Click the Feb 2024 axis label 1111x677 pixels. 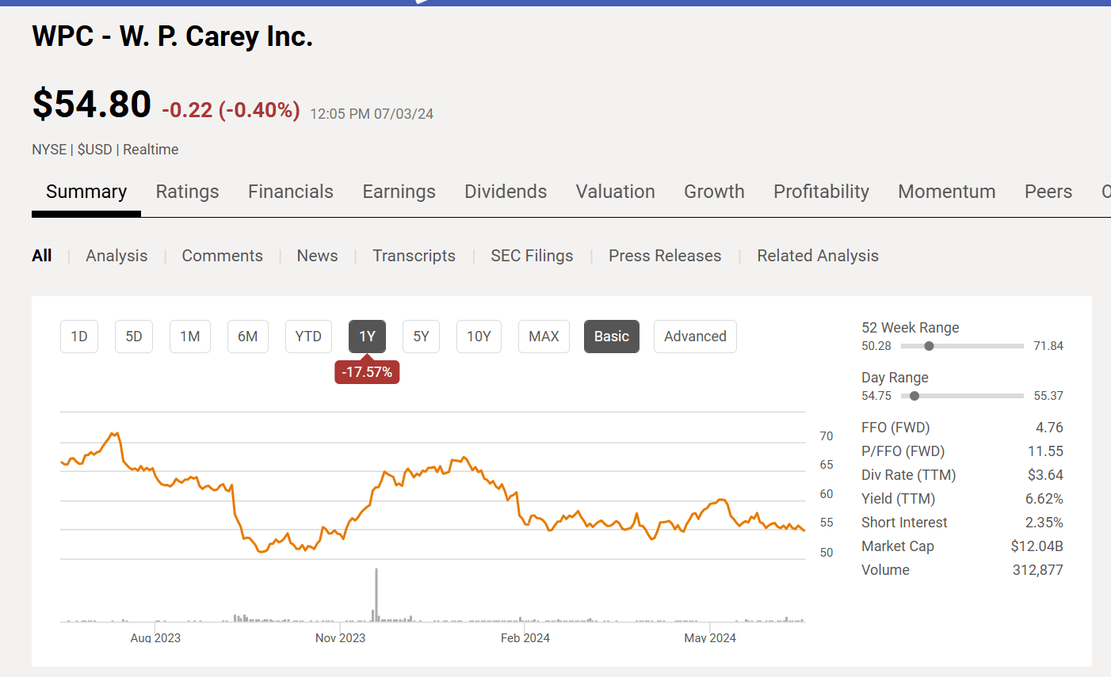click(x=525, y=638)
